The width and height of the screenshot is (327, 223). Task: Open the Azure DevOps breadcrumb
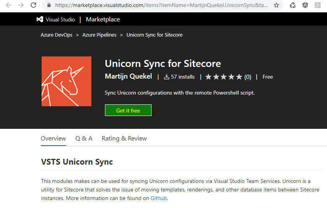(56, 35)
